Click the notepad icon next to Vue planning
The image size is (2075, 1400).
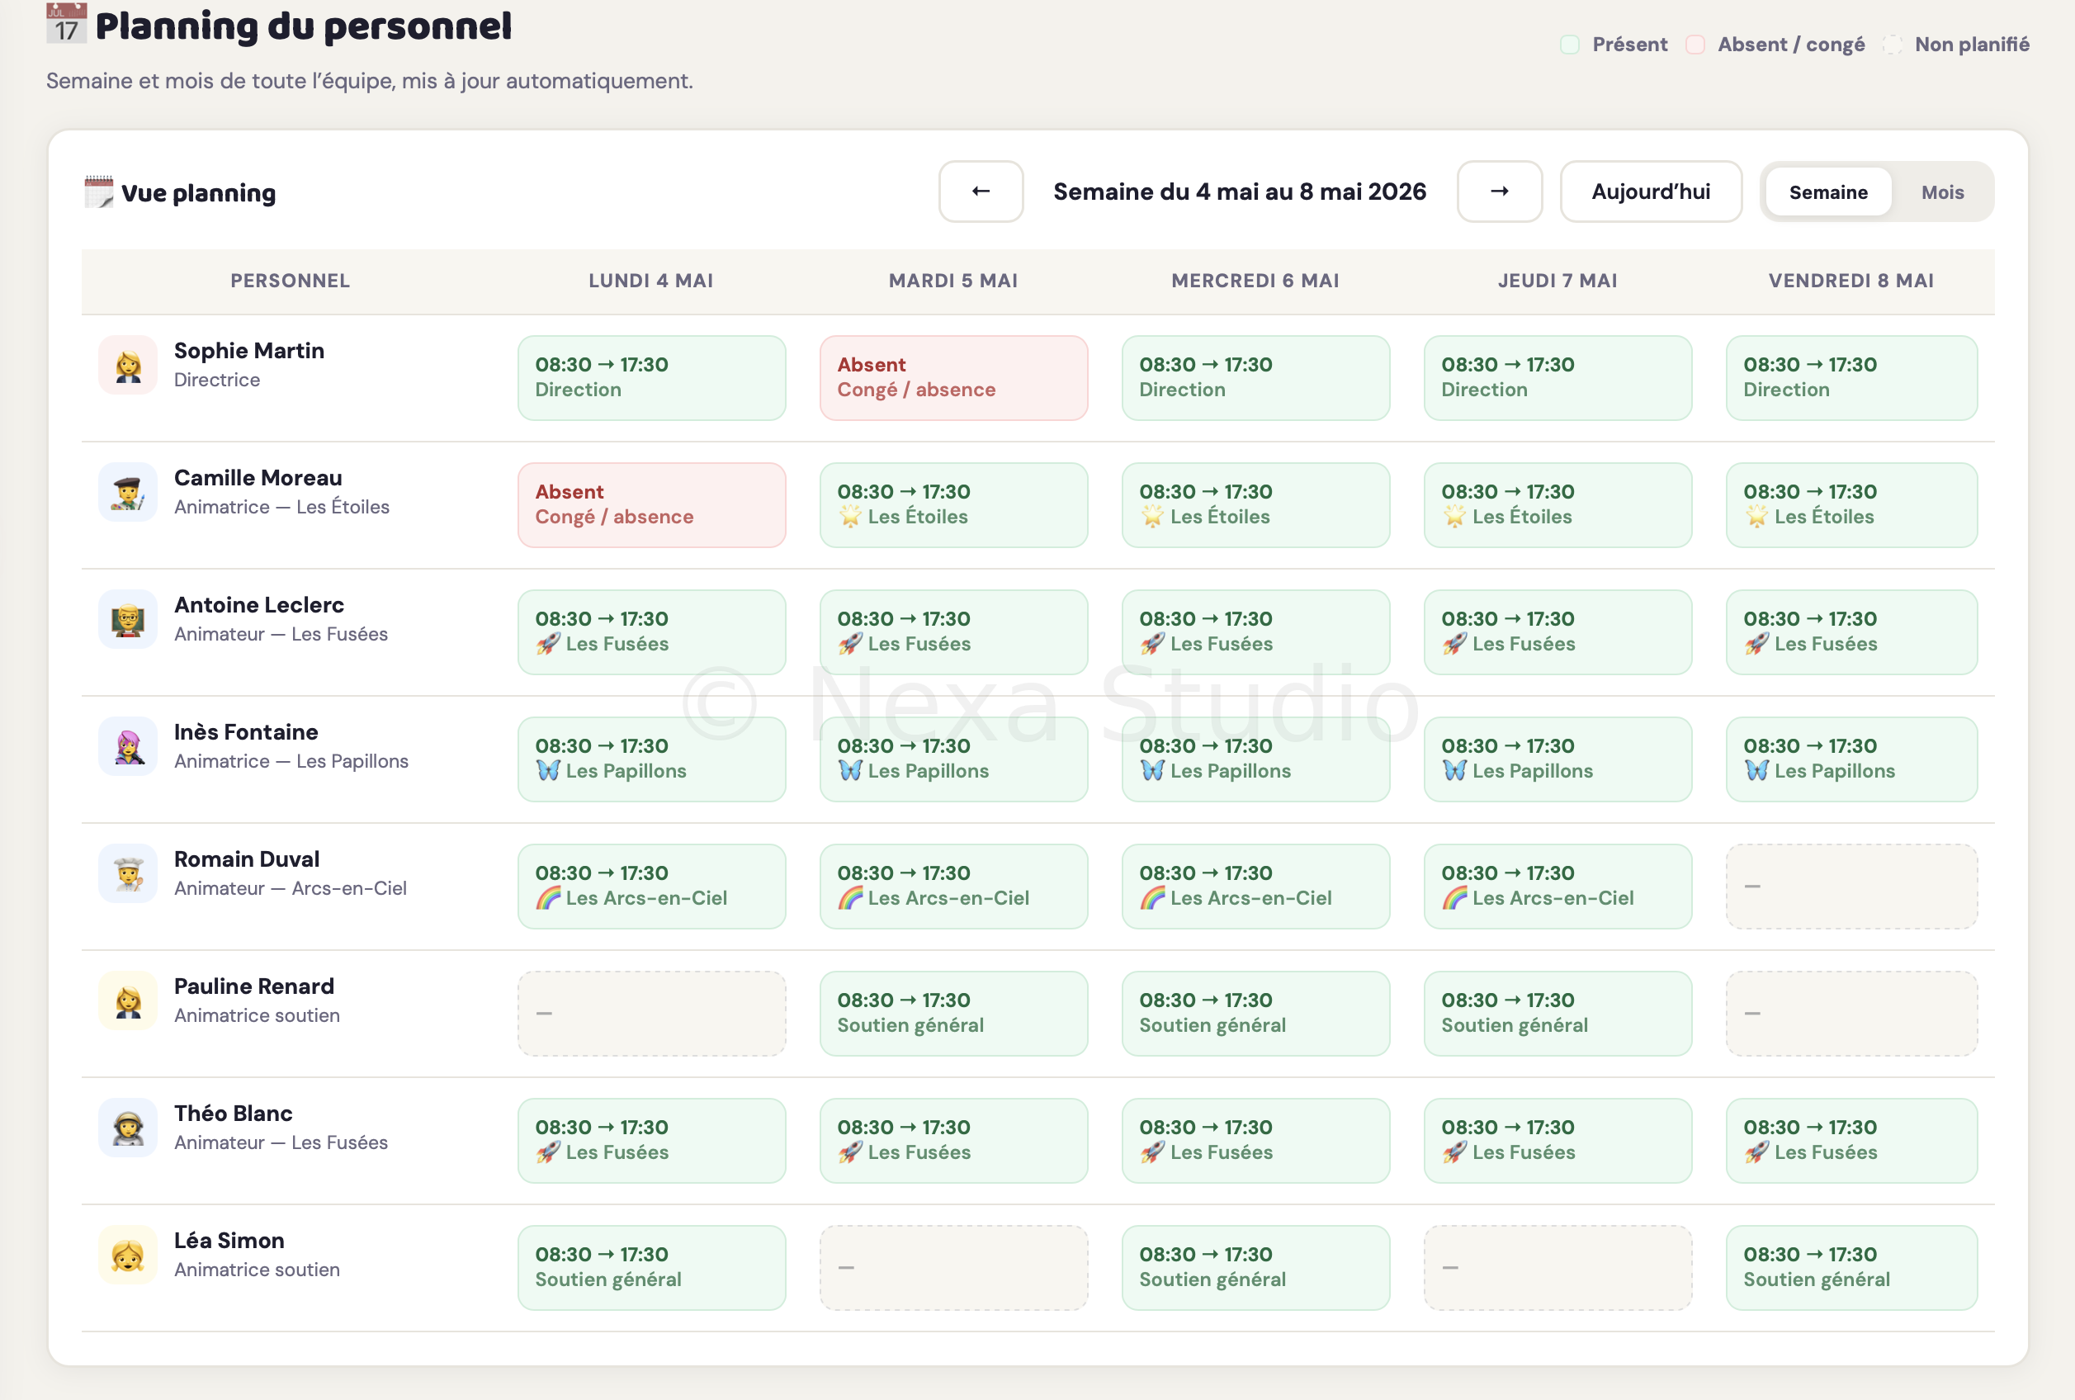pyautogui.click(x=98, y=192)
